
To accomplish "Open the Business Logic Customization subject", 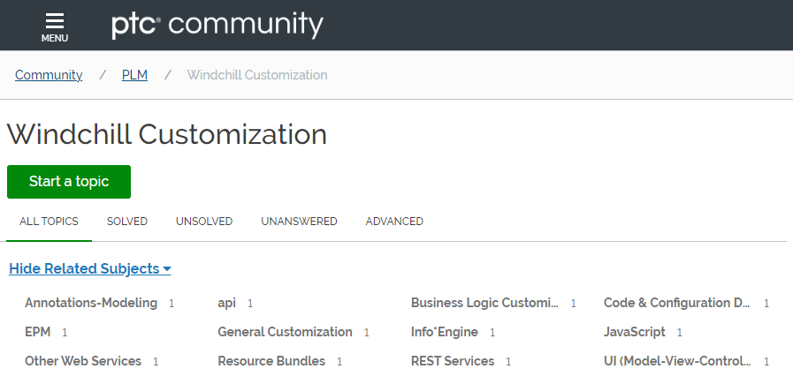I will pos(484,303).
